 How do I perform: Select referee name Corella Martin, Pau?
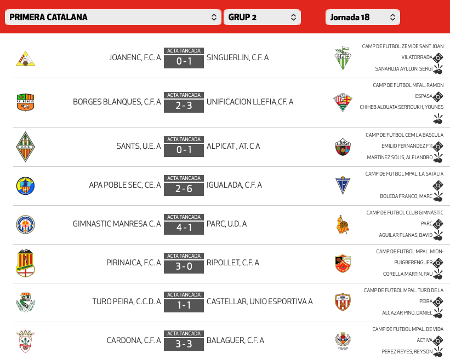[405, 274]
